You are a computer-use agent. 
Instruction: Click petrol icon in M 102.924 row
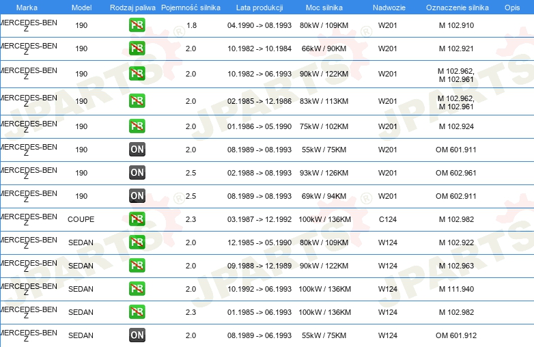click(x=137, y=126)
